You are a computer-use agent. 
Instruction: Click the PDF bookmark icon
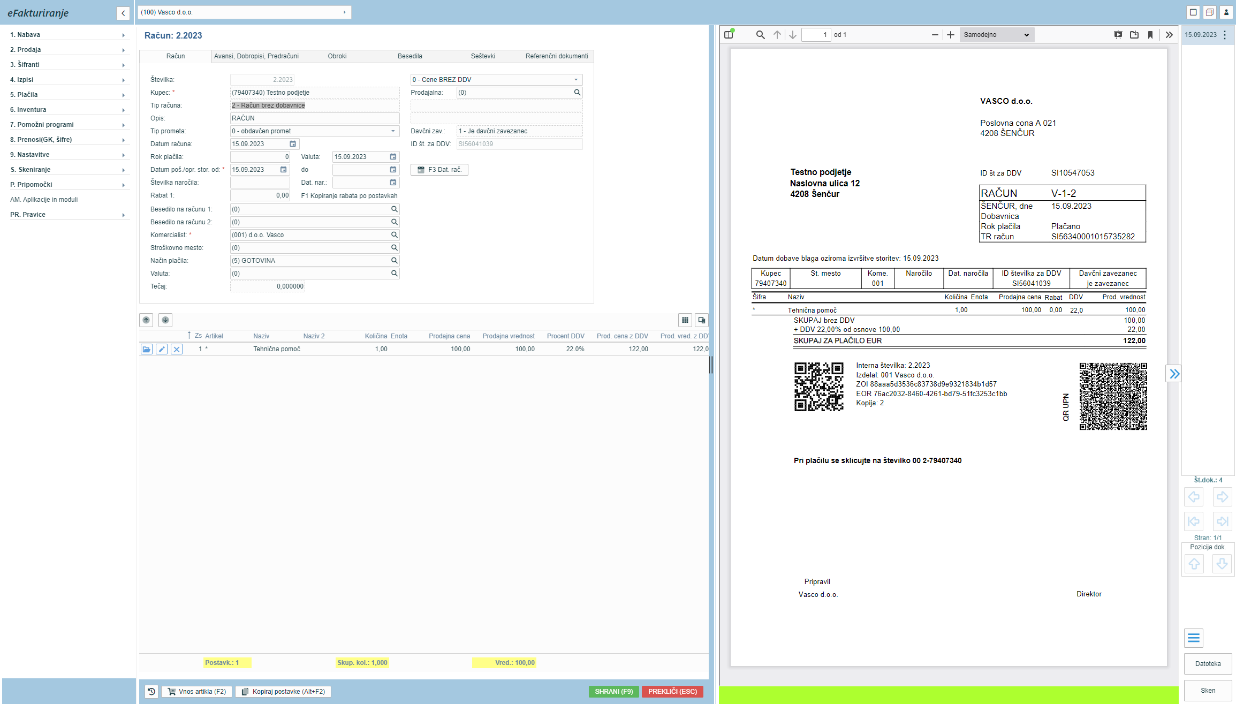coord(1150,35)
